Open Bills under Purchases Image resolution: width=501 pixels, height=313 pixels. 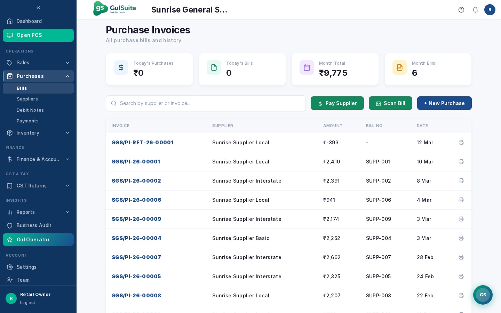[x=38, y=88]
